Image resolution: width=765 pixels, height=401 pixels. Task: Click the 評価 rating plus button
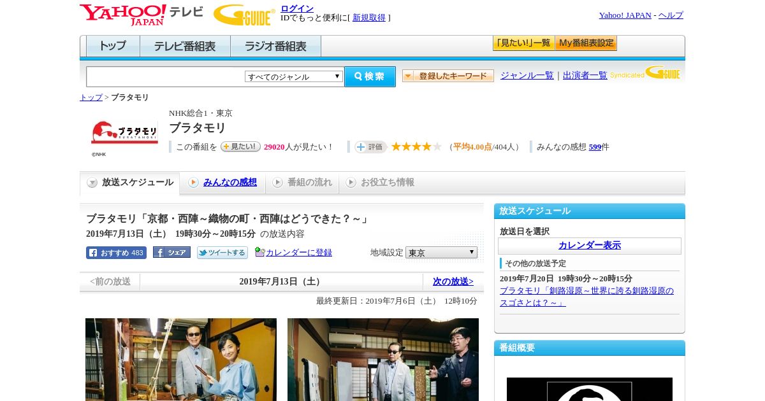[371, 147]
